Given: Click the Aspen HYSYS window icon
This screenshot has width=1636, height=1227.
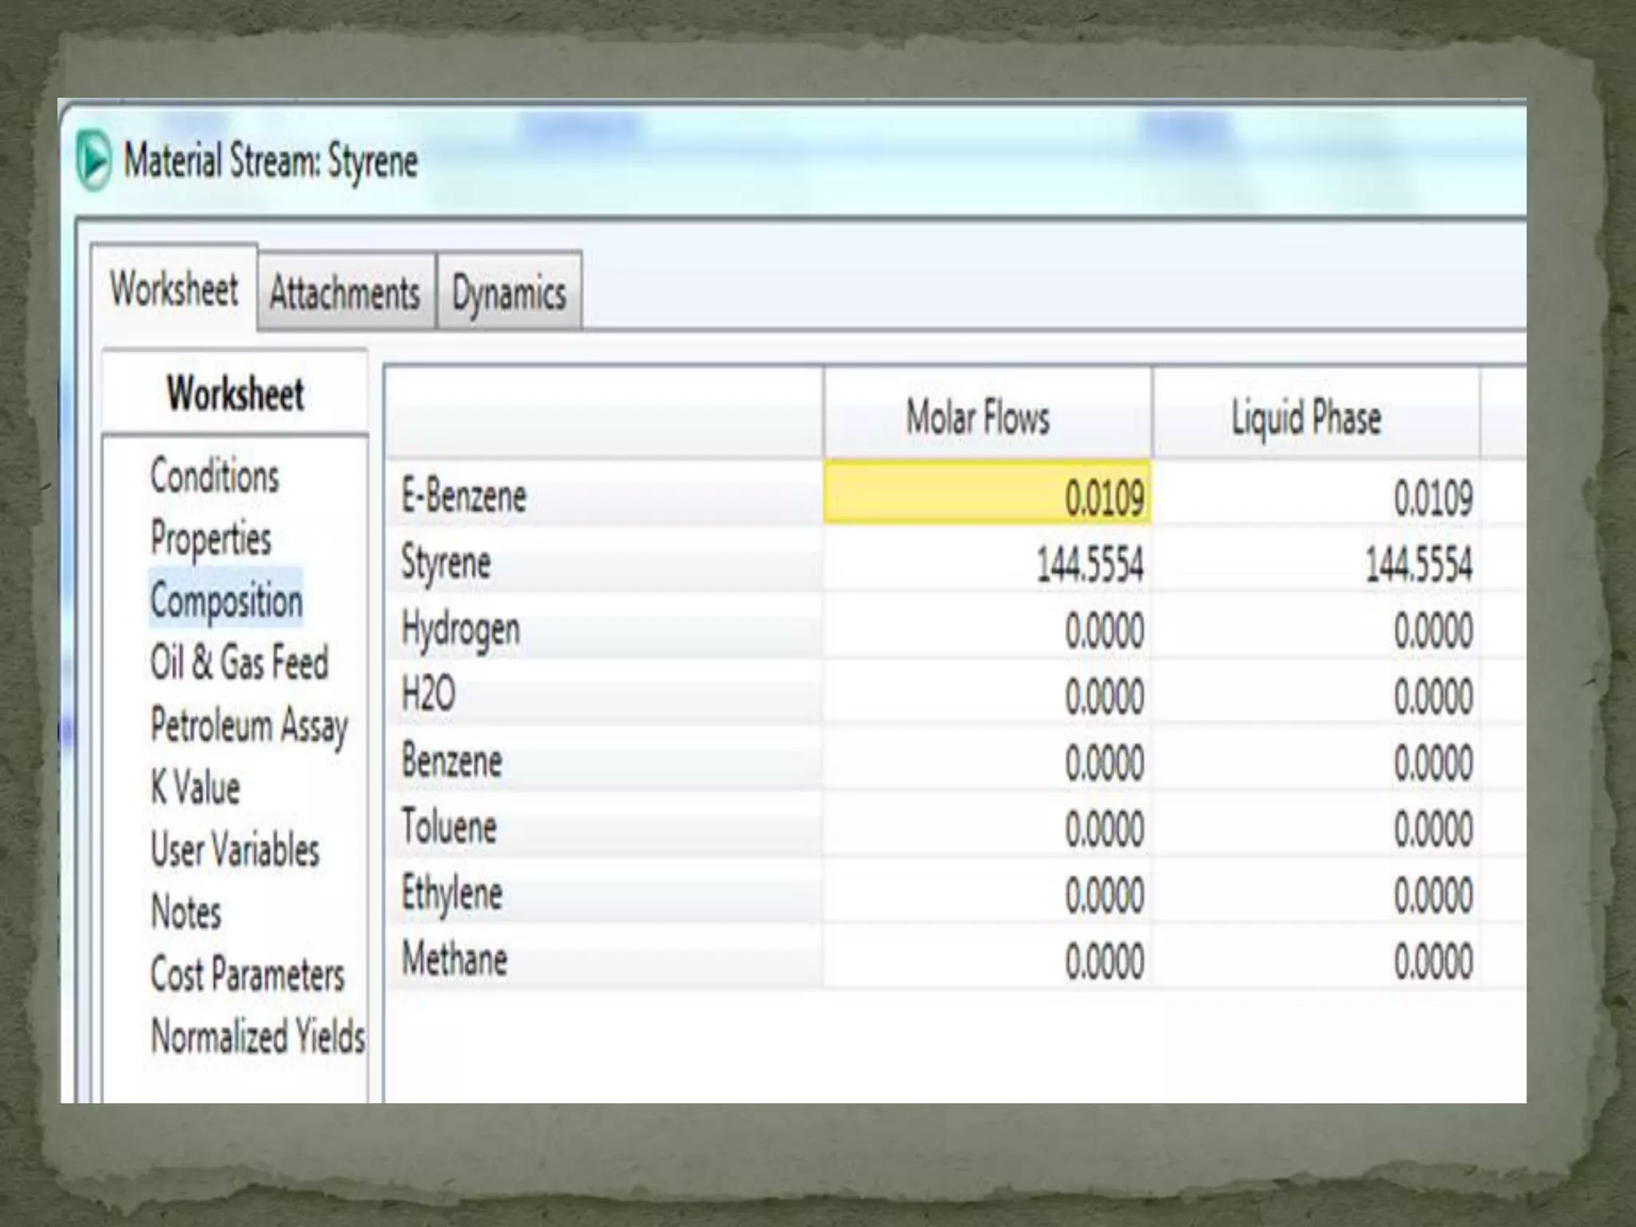Looking at the screenshot, I should [94, 161].
